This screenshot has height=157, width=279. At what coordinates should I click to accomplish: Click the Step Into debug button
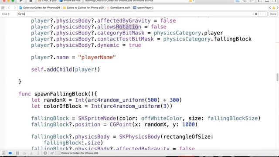[31, 153]
